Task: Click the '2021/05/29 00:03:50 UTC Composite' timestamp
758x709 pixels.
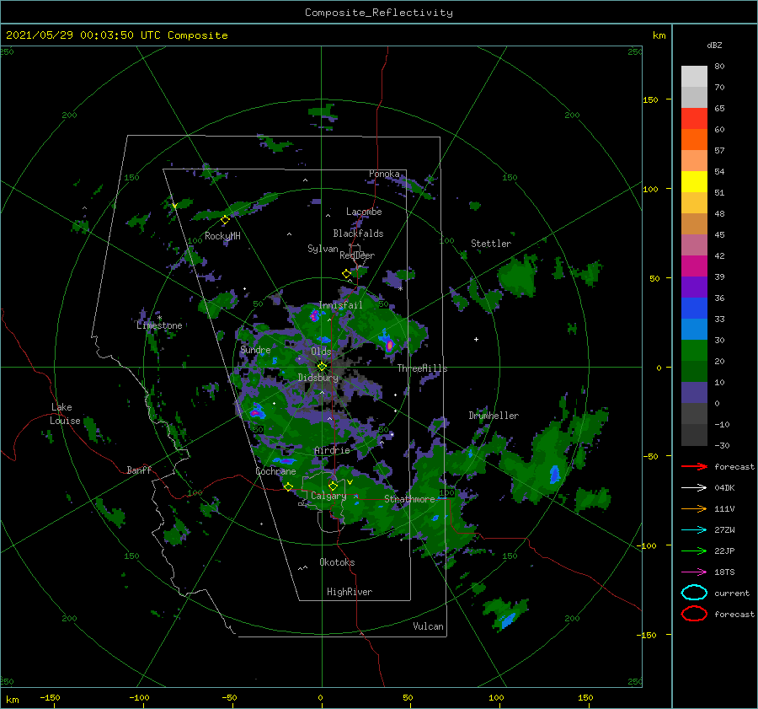Action: (x=116, y=35)
